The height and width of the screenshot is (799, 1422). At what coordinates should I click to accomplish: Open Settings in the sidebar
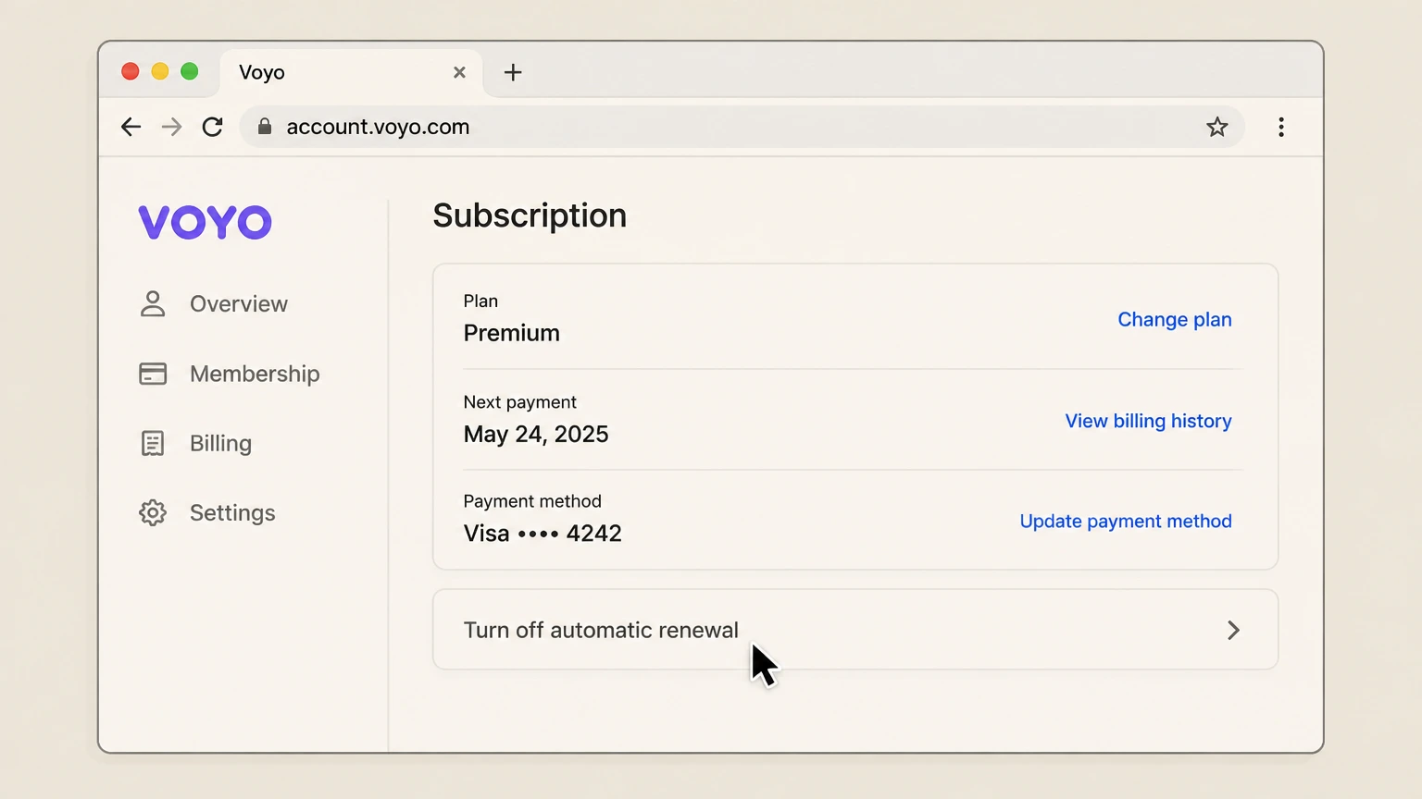(232, 512)
